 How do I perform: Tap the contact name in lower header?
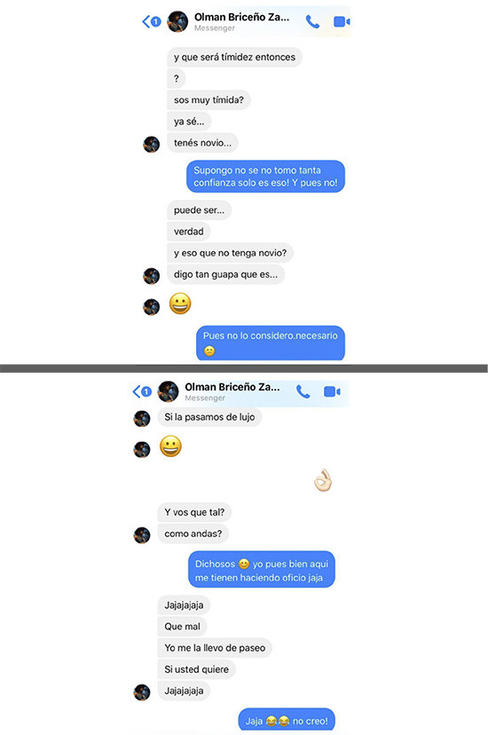232,387
